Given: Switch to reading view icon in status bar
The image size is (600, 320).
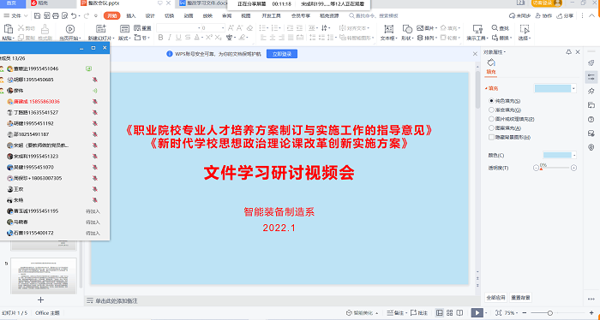Looking at the screenshot, I should pos(460,313).
